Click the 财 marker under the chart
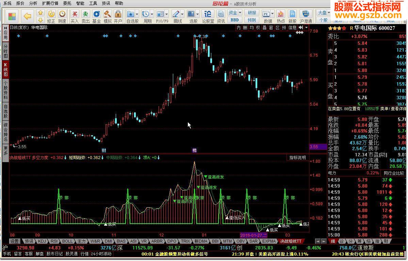 103,150
